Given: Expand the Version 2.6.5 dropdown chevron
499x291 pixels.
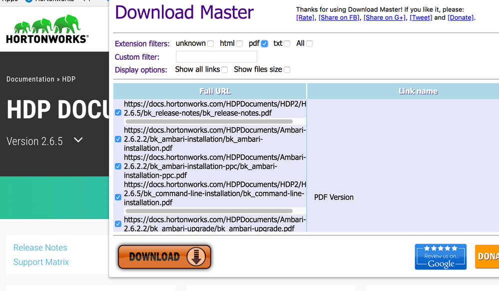Looking at the screenshot, I should tap(78, 140).
